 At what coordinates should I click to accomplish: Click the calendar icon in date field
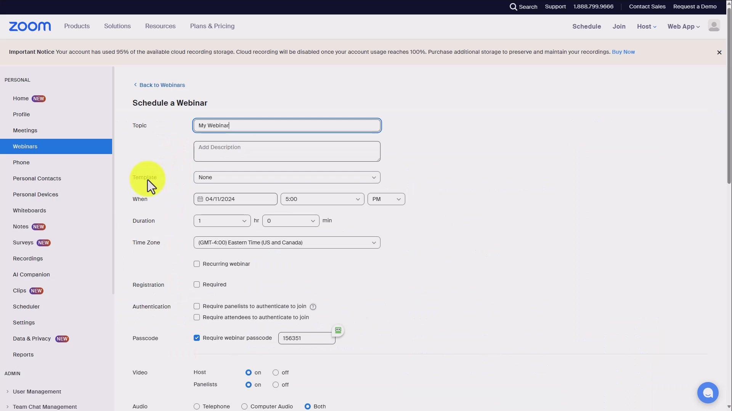pyautogui.click(x=200, y=199)
